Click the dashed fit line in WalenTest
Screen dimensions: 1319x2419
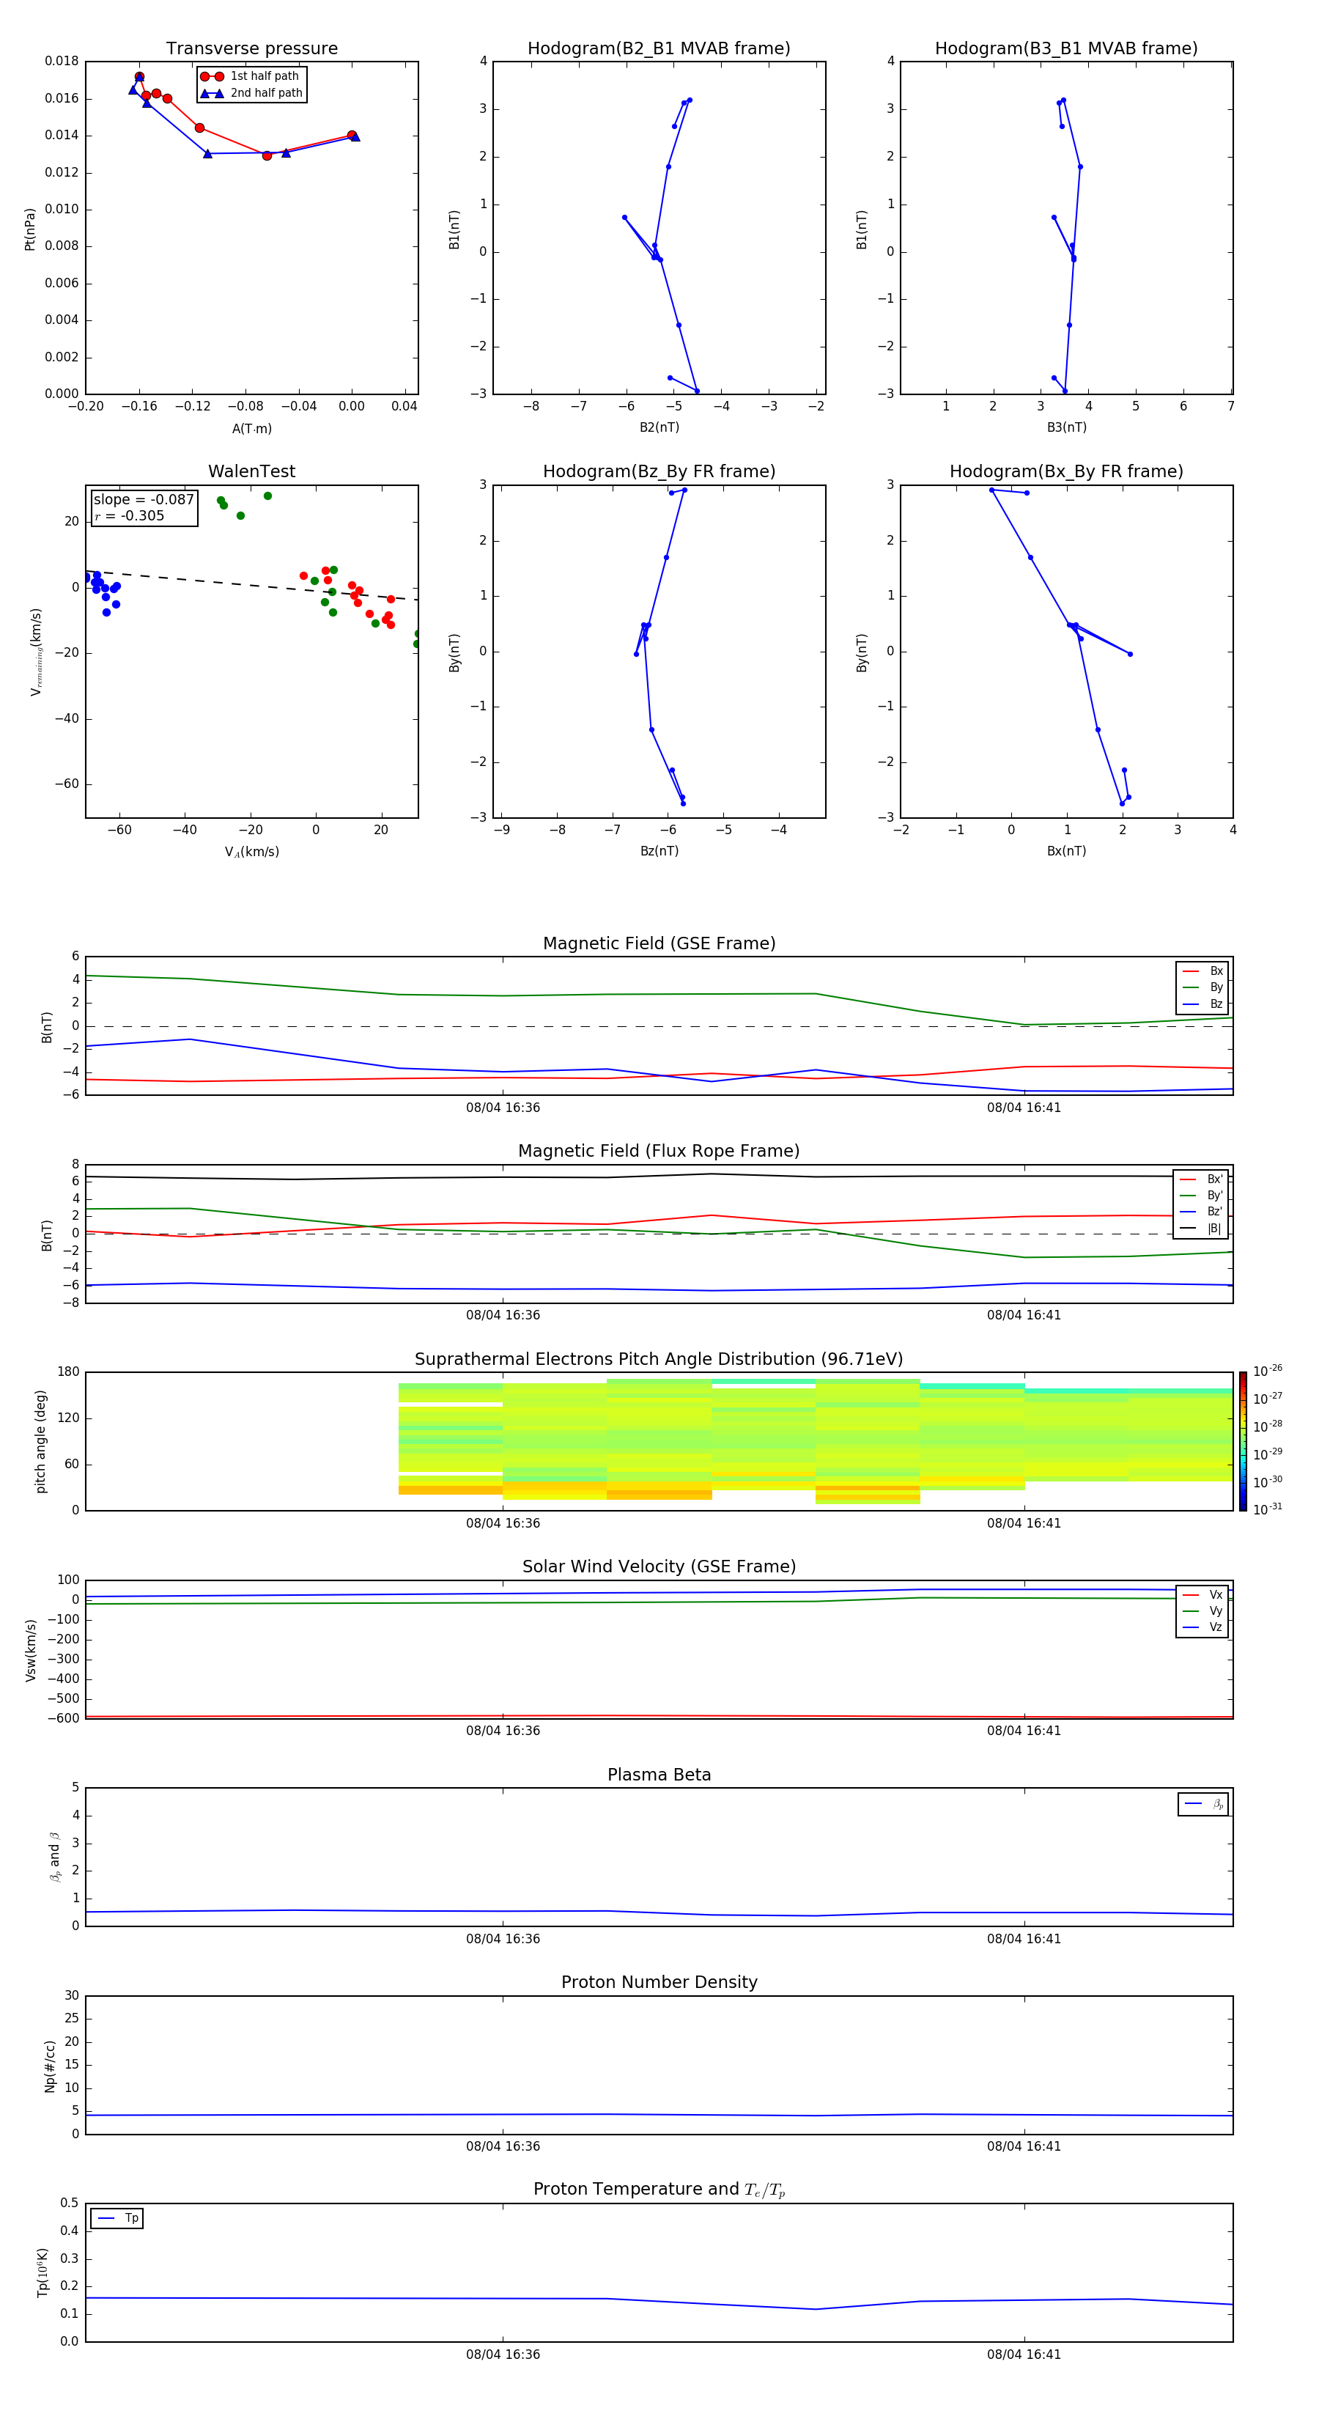coord(251,584)
